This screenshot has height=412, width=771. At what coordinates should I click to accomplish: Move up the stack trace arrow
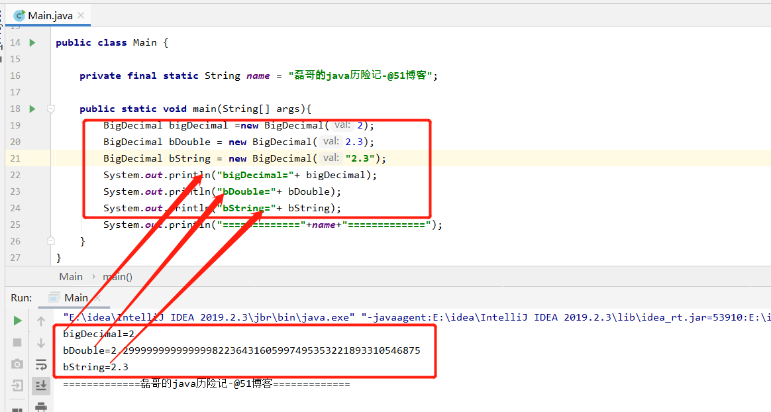point(41,321)
